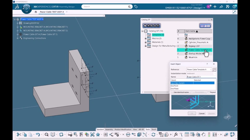Select the Cut scissors icon
Screen dimensions: 250x140
(19, 135)
